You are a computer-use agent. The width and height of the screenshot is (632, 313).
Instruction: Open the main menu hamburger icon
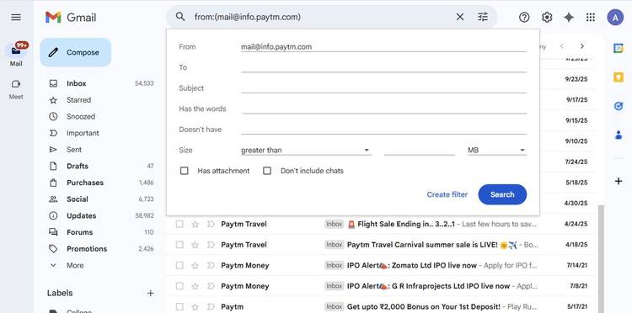coord(16,17)
